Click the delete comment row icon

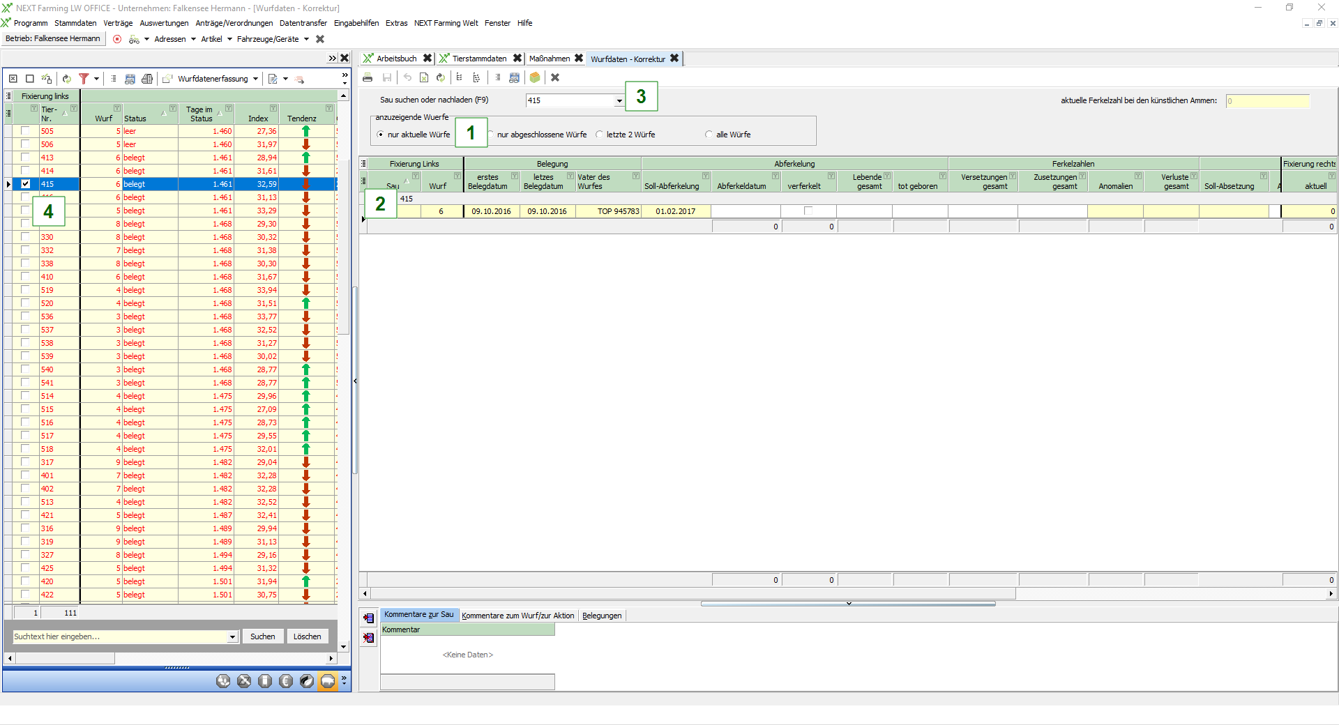pyautogui.click(x=369, y=637)
